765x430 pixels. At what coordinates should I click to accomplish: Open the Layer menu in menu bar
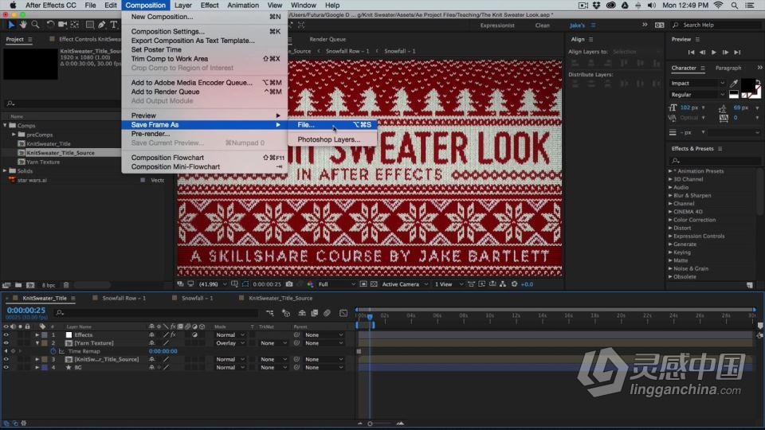[183, 6]
